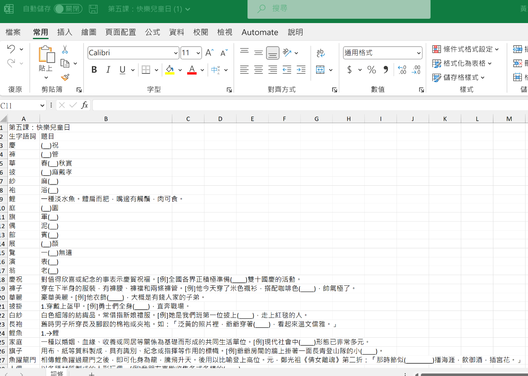Expand the font size dropdown

(x=198, y=53)
